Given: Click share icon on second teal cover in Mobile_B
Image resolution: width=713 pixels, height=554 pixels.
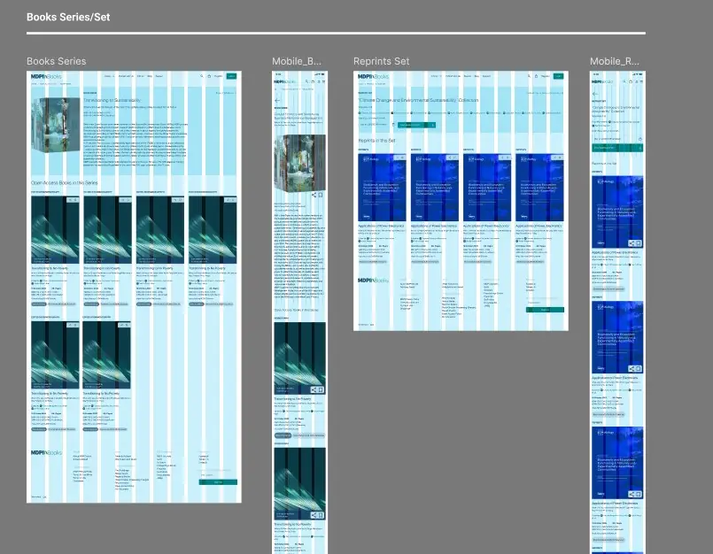Looking at the screenshot, I should pyautogui.click(x=314, y=515).
